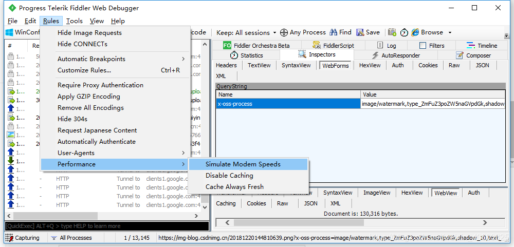The height and width of the screenshot is (247, 514).
Task: Open Customize Rules menu entry
Action: pyautogui.click(x=115, y=70)
